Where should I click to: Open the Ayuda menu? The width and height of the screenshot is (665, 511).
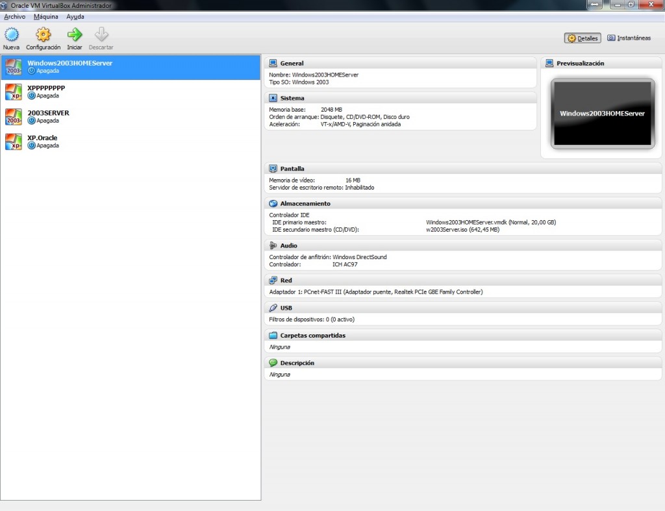75,16
